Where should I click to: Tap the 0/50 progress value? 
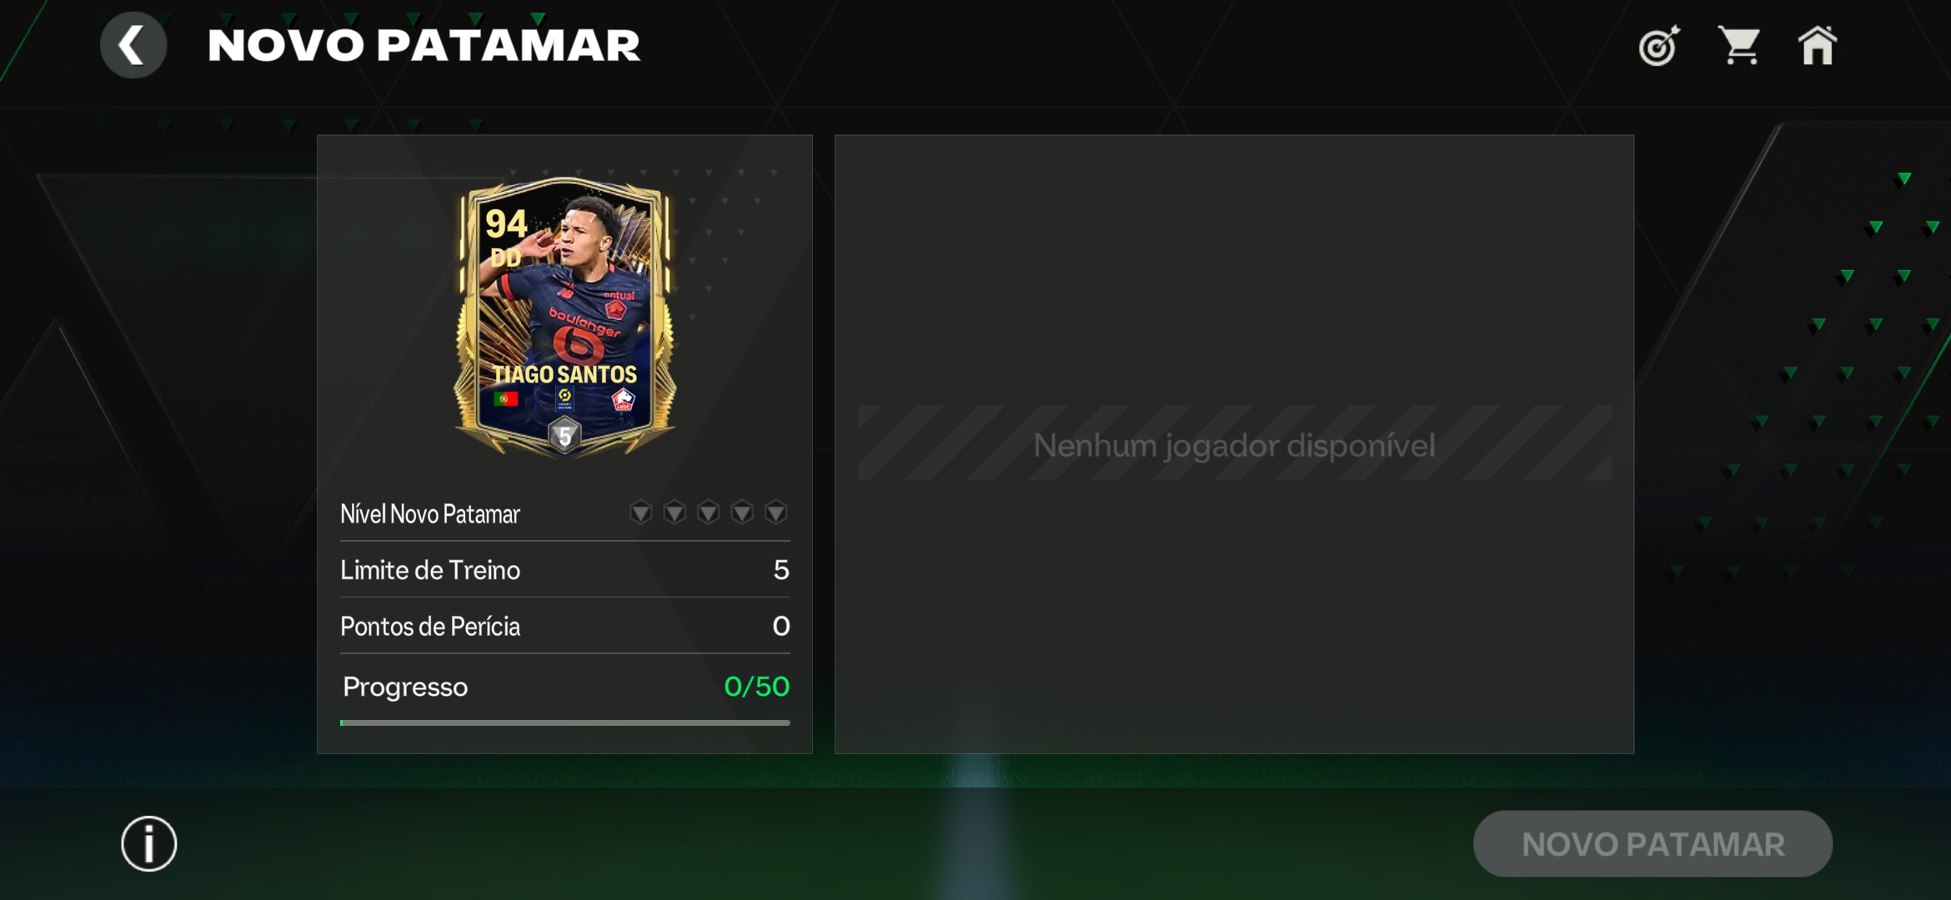[756, 687]
